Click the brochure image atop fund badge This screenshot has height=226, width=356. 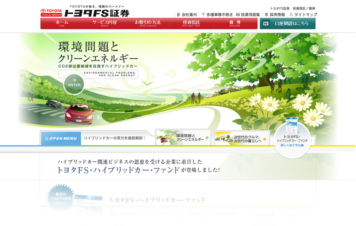click(x=292, y=125)
